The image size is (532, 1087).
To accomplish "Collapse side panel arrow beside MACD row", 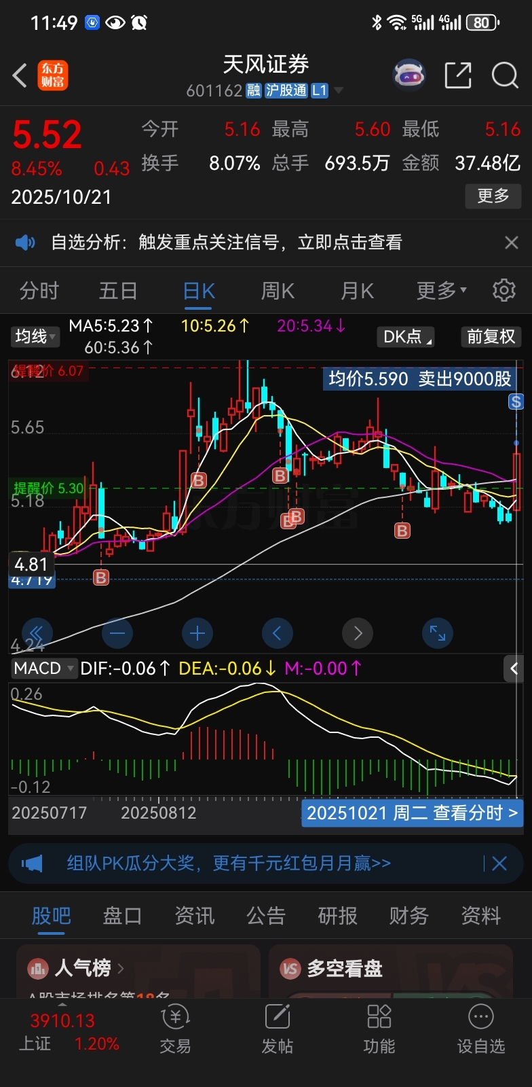I will 514,669.
